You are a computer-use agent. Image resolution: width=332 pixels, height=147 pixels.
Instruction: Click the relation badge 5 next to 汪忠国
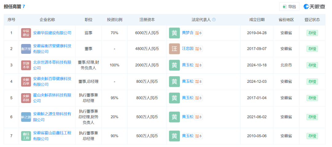(199, 49)
